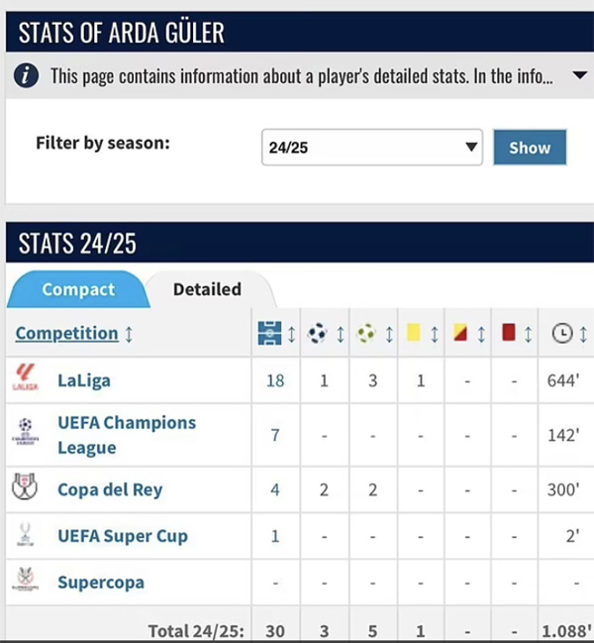The height and width of the screenshot is (643, 594).
Task: Click the minutes played clock icon
Action: [562, 334]
